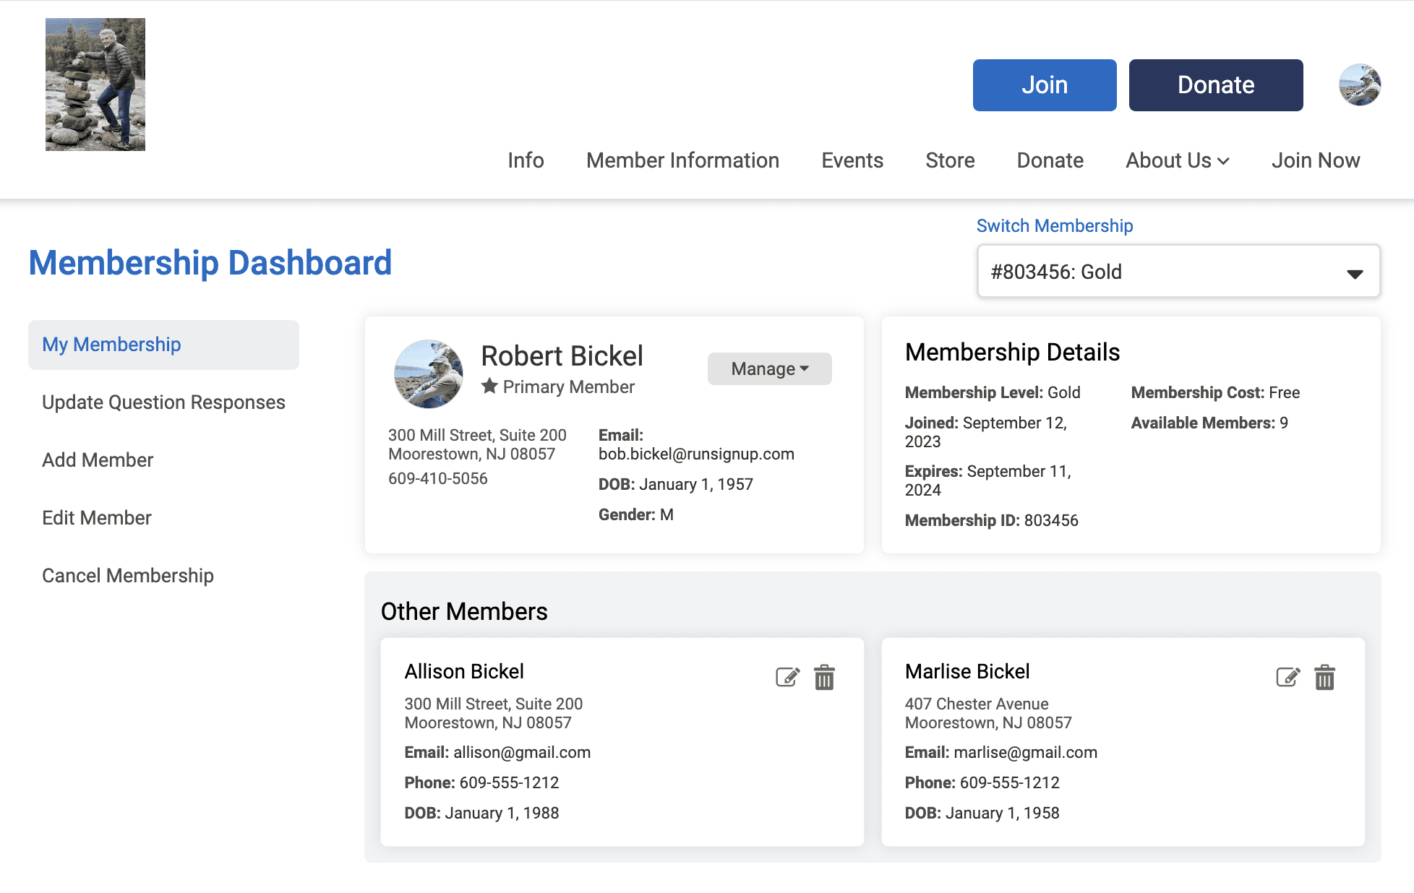Click the dark Donate button
Viewport: 1414px width, 893px height.
(1215, 85)
